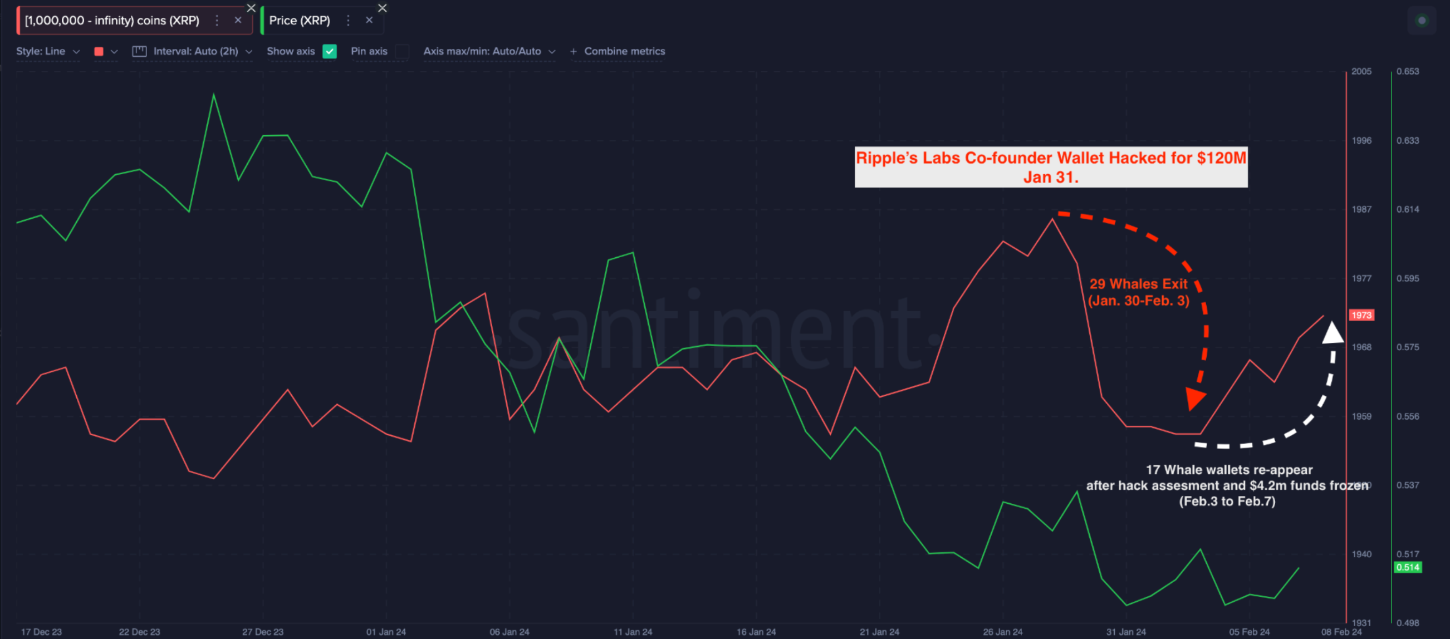1450x639 pixels.
Task: Click the 0.653 value on price axis
Action: tap(1407, 71)
